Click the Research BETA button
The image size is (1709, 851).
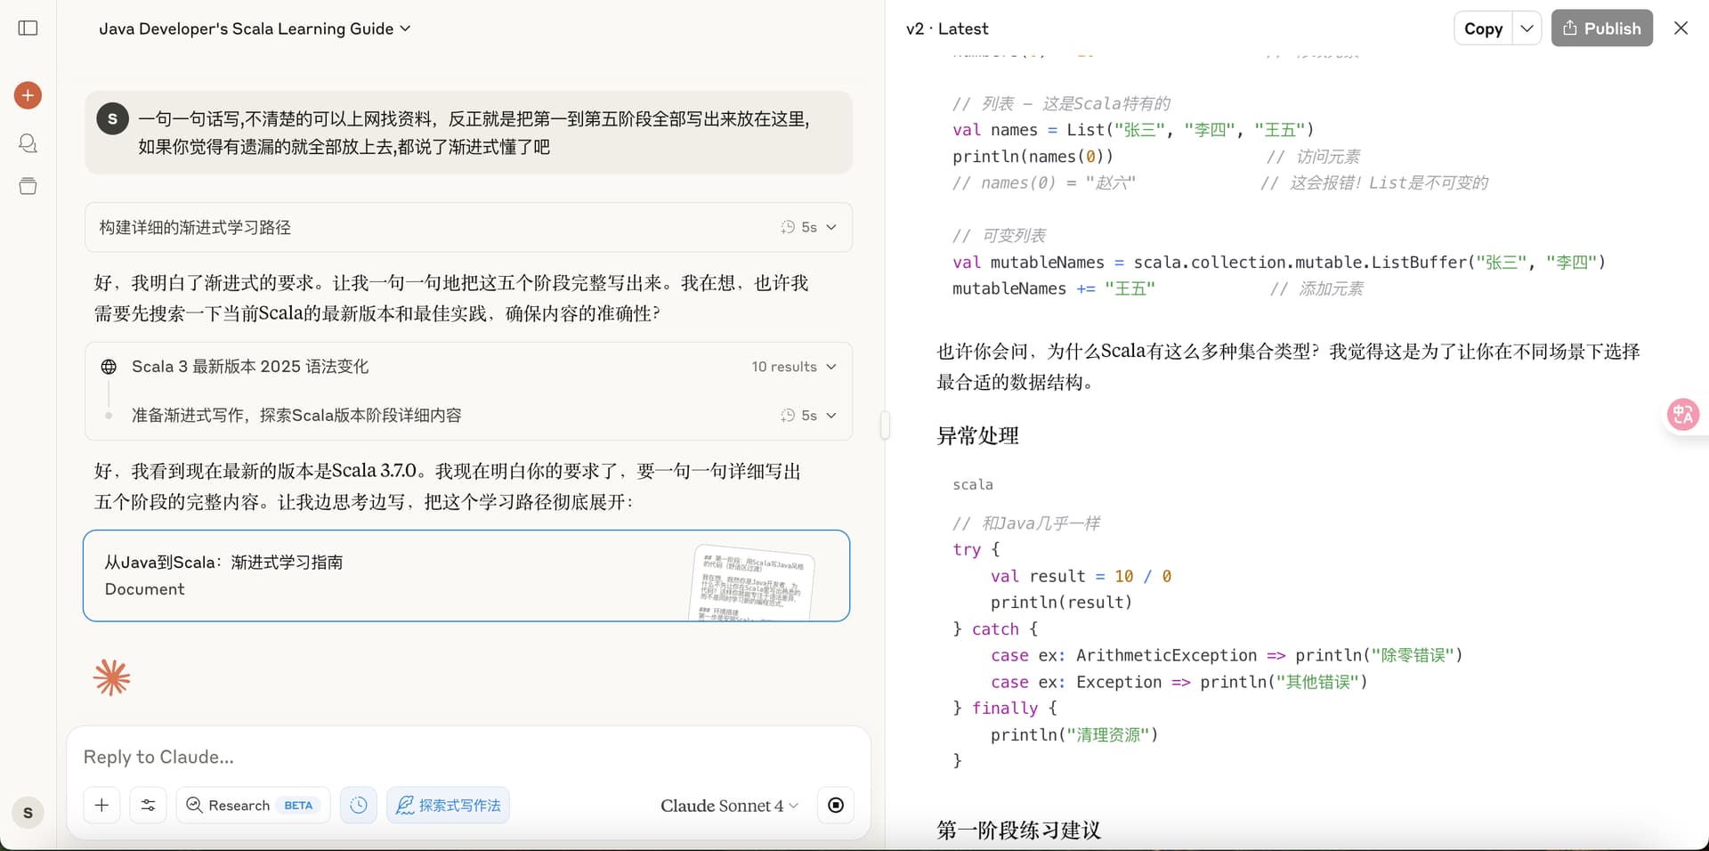tap(253, 805)
